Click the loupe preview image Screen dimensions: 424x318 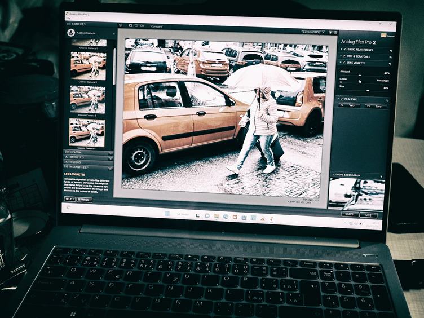[x=356, y=194]
